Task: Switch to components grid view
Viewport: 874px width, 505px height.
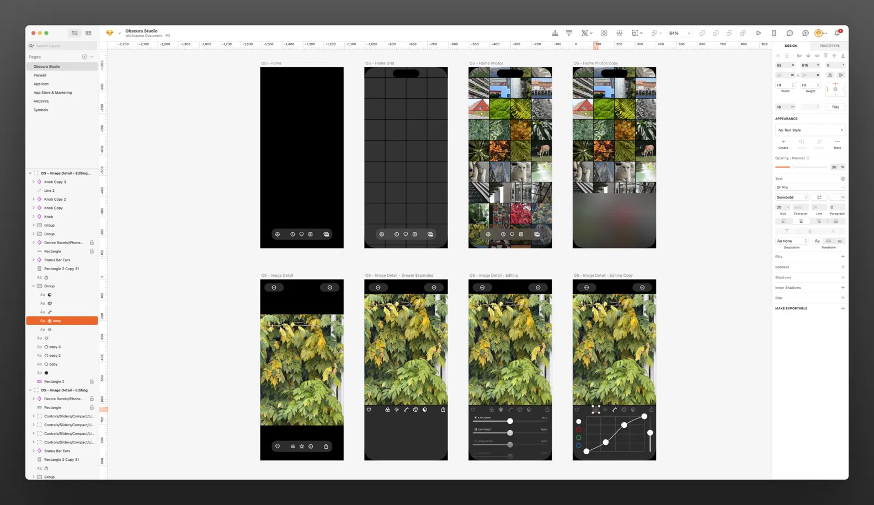Action: tap(88, 33)
